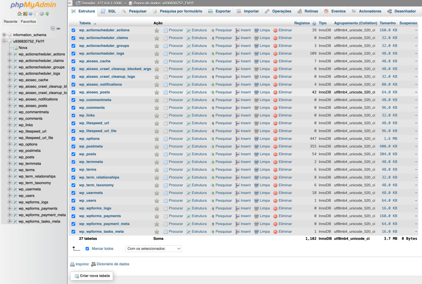Click the unlink from main panel icon

coord(58,28)
